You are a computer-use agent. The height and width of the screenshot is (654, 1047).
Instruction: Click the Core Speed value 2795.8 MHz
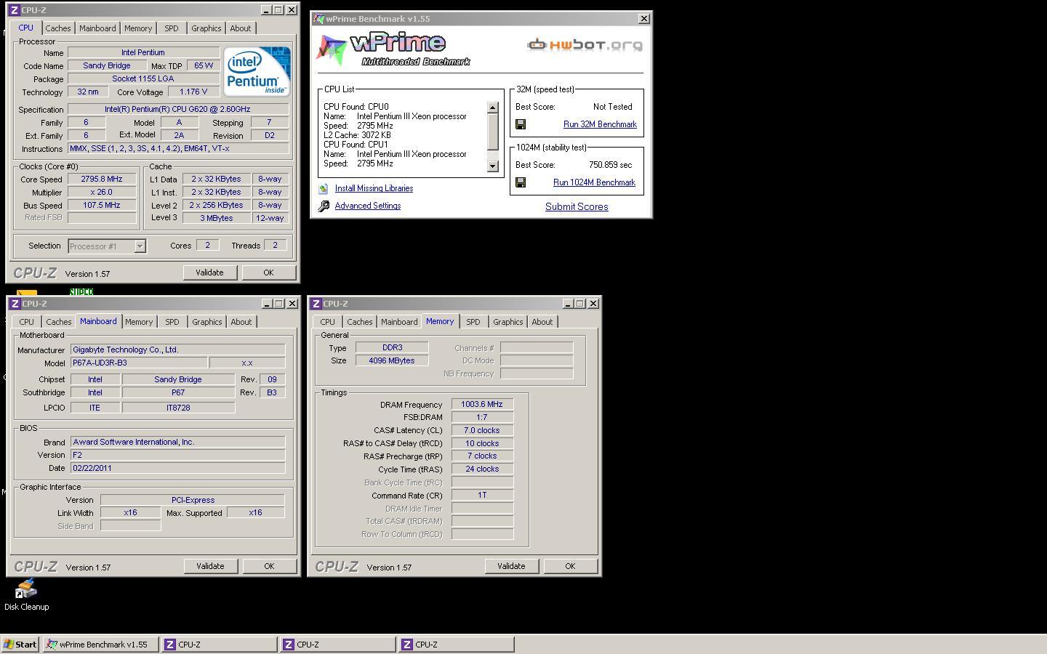[102, 179]
